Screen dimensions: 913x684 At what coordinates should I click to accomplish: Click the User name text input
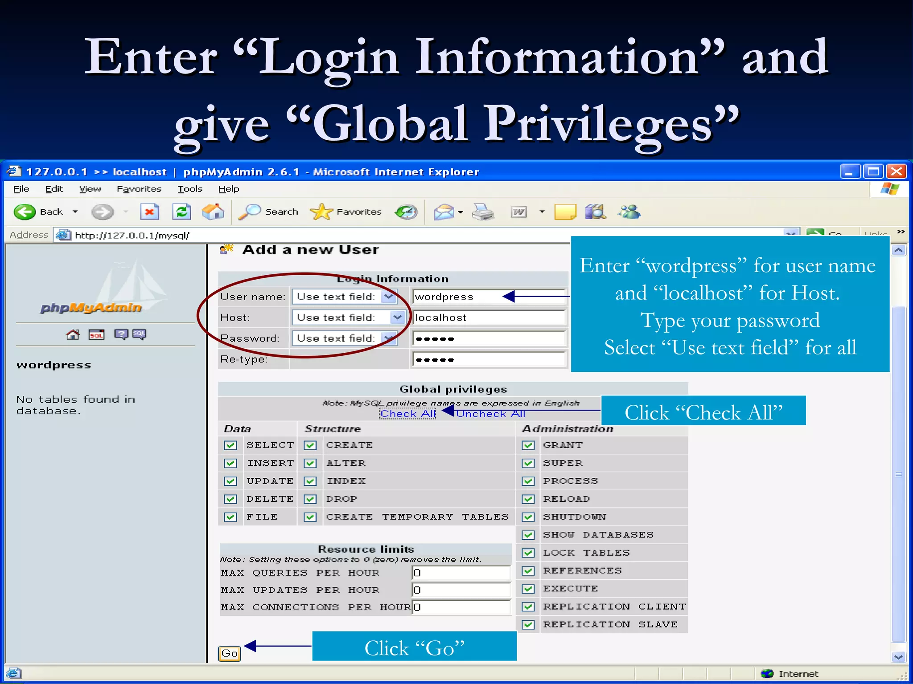pyautogui.click(x=489, y=297)
